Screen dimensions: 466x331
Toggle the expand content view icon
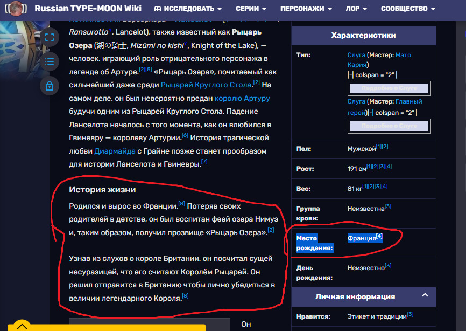50,37
